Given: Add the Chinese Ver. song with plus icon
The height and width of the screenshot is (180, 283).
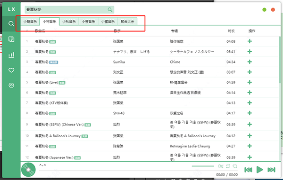Looking at the screenshot, I should 250,125.
